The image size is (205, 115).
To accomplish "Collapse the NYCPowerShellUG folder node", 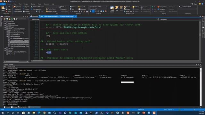I will pyautogui.click(x=5, y=29).
